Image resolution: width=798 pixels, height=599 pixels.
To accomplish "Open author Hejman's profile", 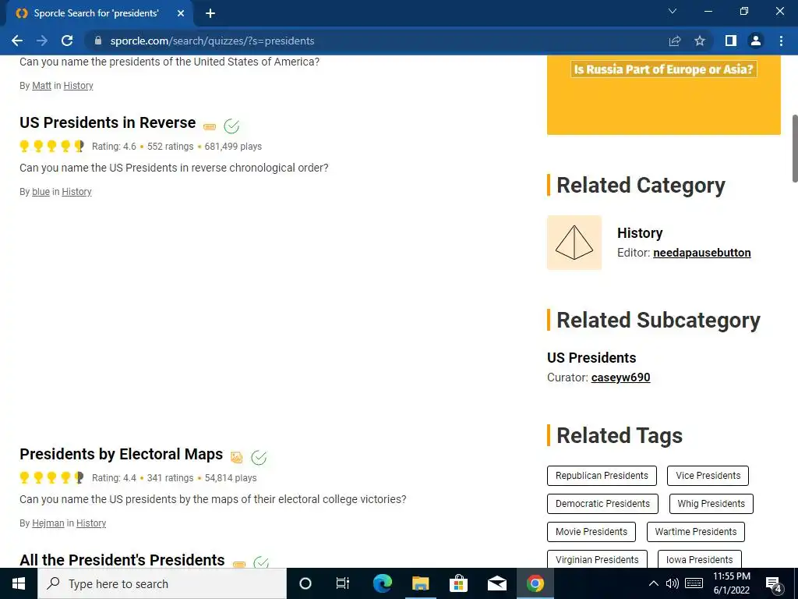I will [x=48, y=523].
